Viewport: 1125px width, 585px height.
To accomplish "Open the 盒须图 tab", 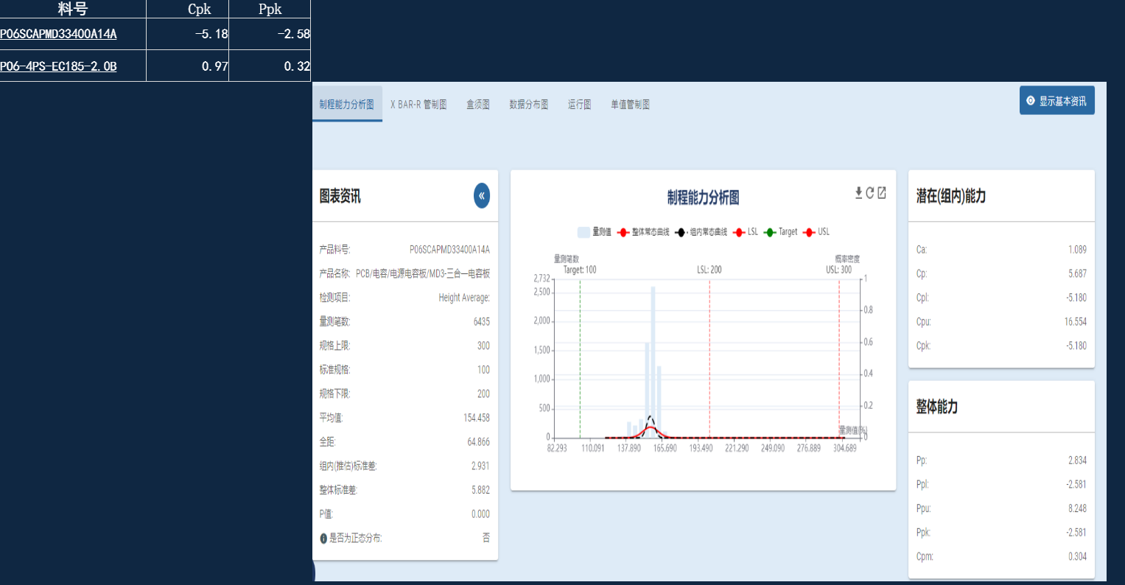I will 478,105.
